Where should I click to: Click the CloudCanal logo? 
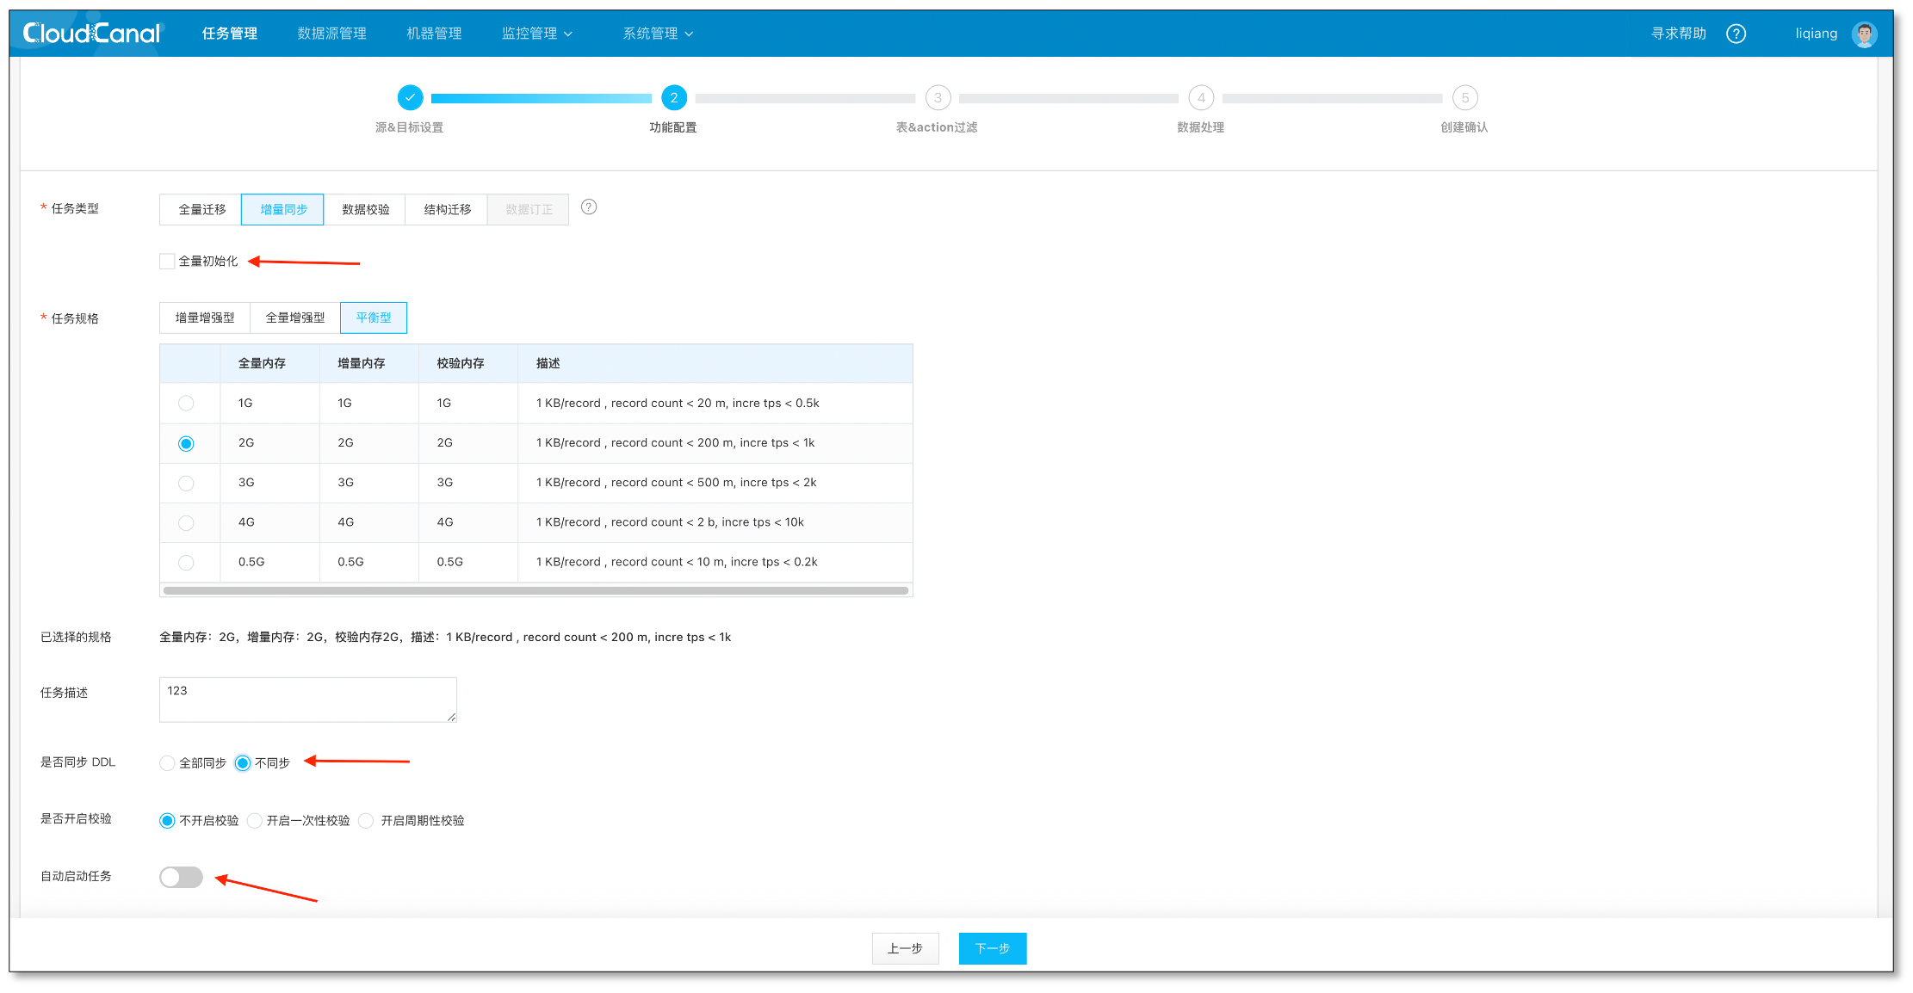[92, 34]
